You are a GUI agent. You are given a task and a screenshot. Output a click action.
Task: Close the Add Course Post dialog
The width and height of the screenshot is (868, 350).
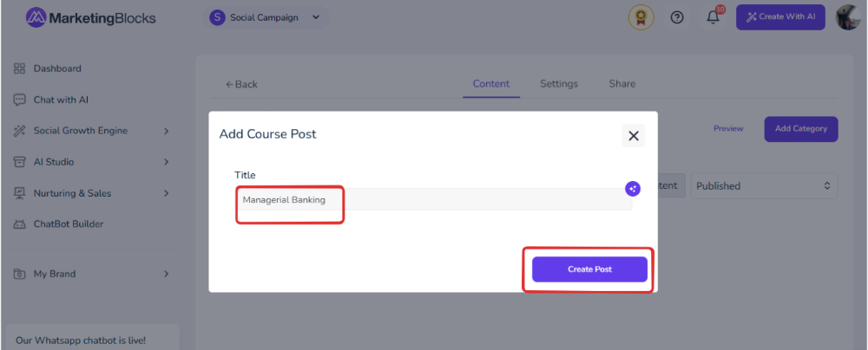tap(634, 135)
